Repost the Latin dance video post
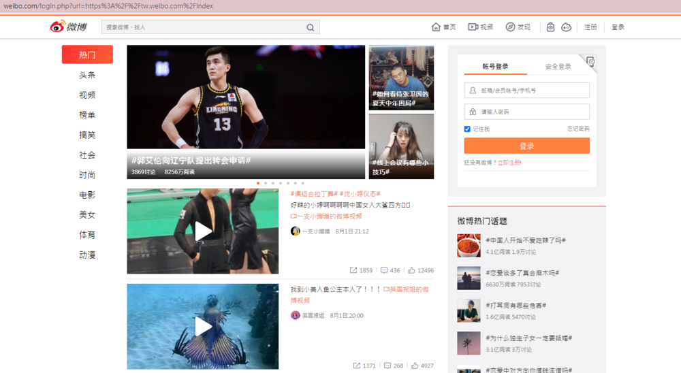 coord(355,270)
